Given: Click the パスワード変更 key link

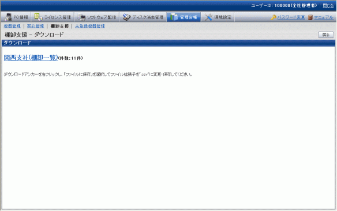Looking at the screenshot, I should click(x=288, y=17).
